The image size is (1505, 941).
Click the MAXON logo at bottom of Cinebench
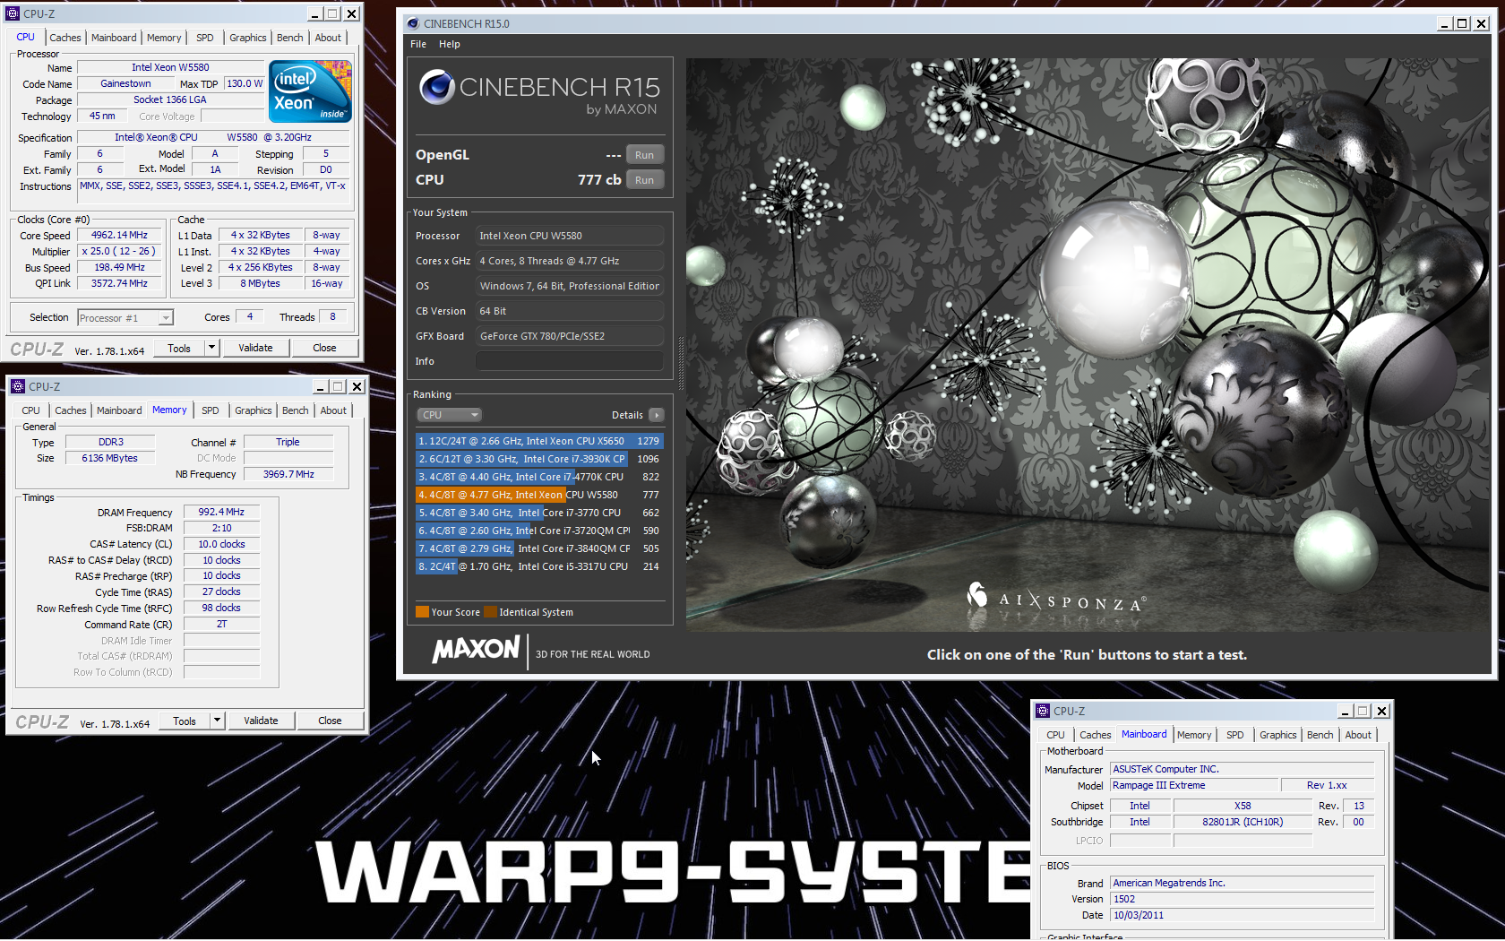[476, 650]
